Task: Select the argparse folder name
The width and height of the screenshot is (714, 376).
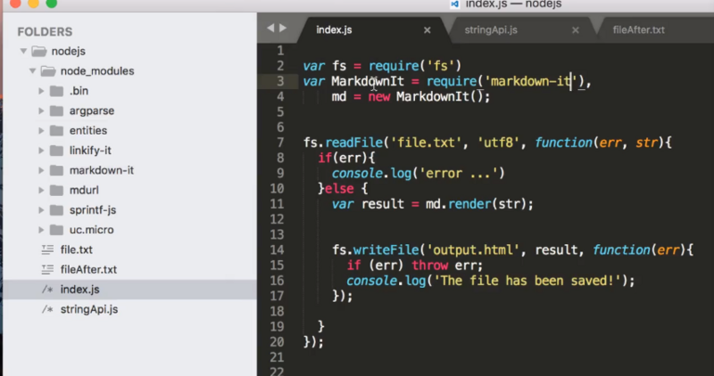Action: 92,110
